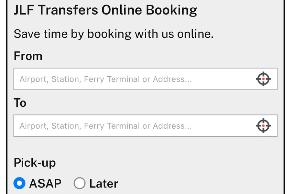Select the Later pick-up radio button
Viewport: 291px width, 194px height.
[80, 183]
